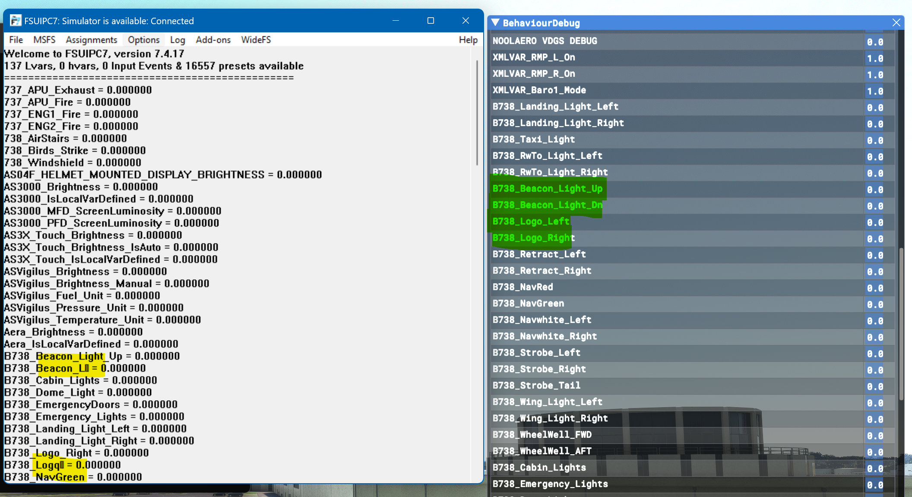The image size is (912, 497).
Task: Select B738_Landing_Light_Left in BehaviourDebug
Action: tap(693, 107)
